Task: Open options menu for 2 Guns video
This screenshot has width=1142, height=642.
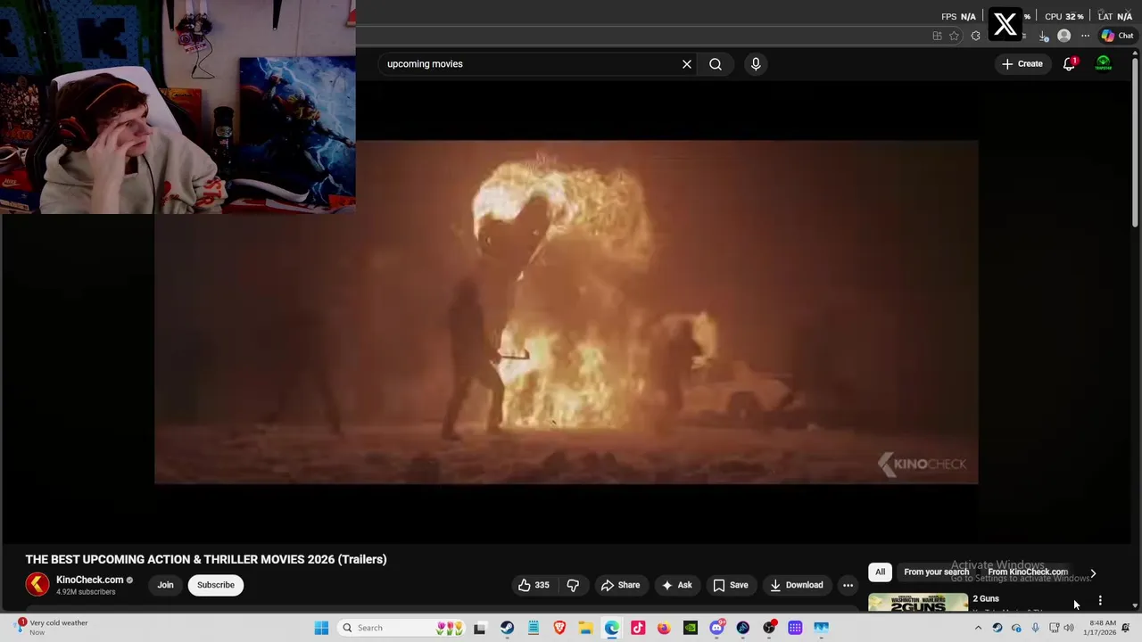Action: (1100, 601)
